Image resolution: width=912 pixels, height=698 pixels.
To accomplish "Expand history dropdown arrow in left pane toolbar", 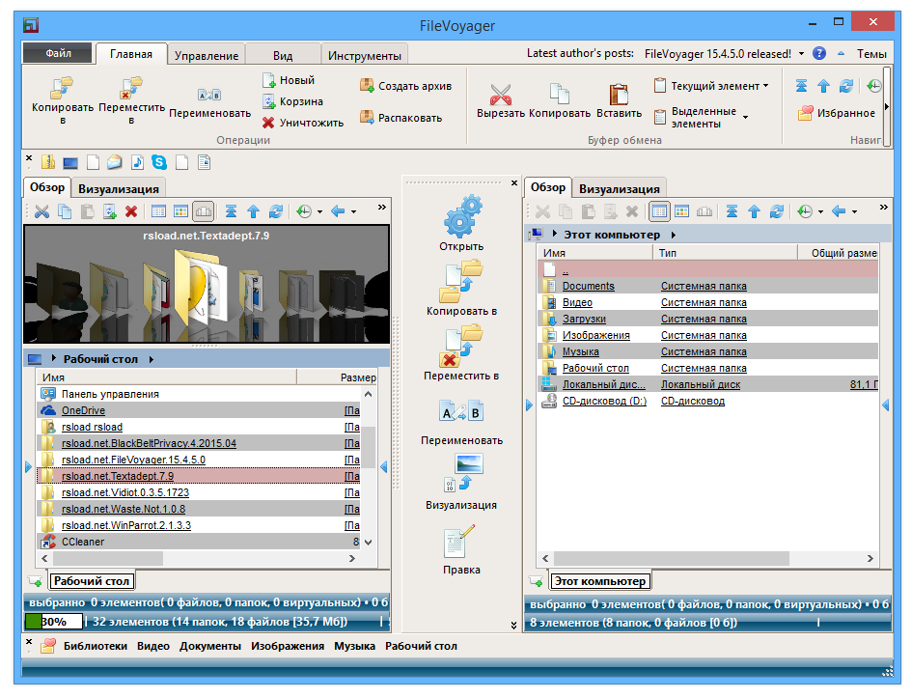I will click(x=319, y=212).
